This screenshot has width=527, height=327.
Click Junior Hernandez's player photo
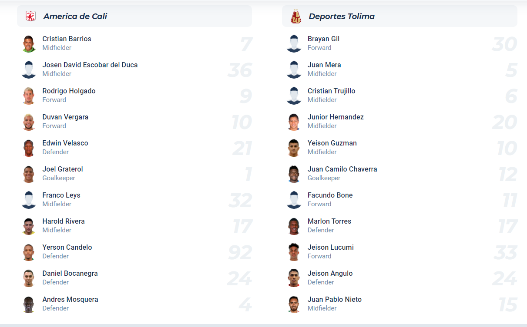coord(294,122)
